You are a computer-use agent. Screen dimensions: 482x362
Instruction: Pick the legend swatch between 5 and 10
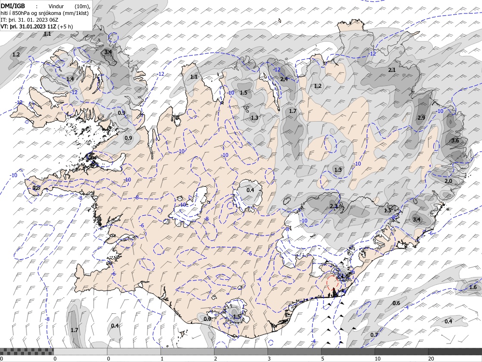(348, 351)
